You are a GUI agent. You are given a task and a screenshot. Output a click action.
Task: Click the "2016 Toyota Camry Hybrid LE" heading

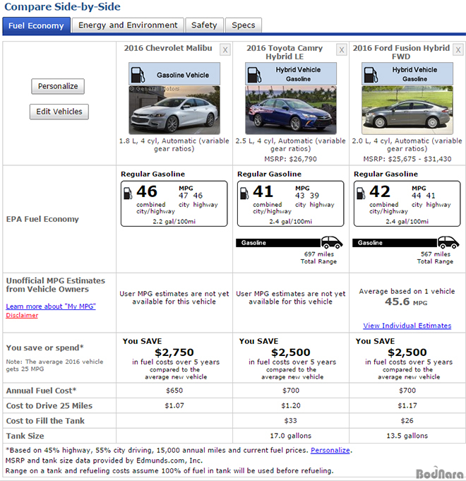[x=285, y=52]
